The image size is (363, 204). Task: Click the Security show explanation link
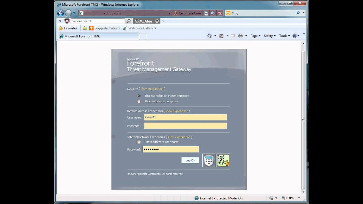152,89
